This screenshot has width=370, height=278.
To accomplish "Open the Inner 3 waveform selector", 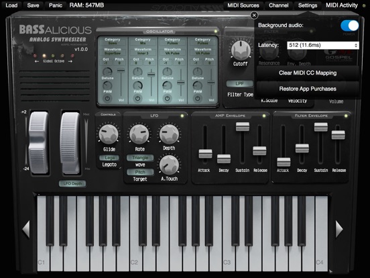I will (143, 53).
